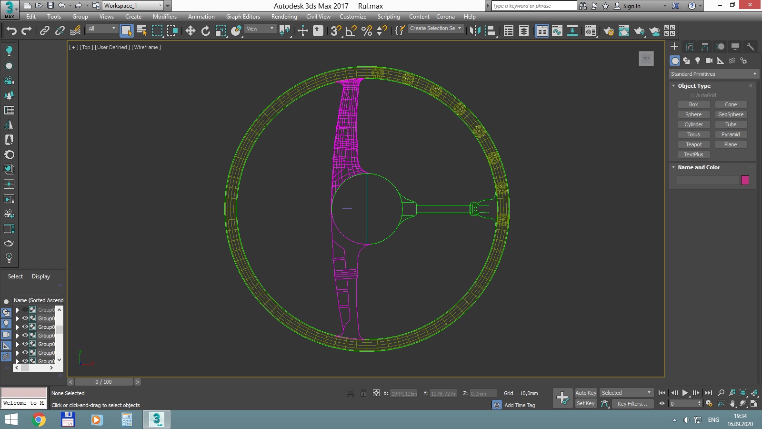Click the Undo arrow in main toolbar
Screen dimensions: 762x429
pyautogui.click(x=11, y=31)
